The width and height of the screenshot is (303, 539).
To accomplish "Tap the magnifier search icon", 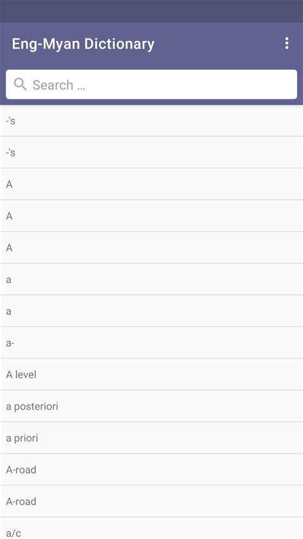I will coord(20,84).
